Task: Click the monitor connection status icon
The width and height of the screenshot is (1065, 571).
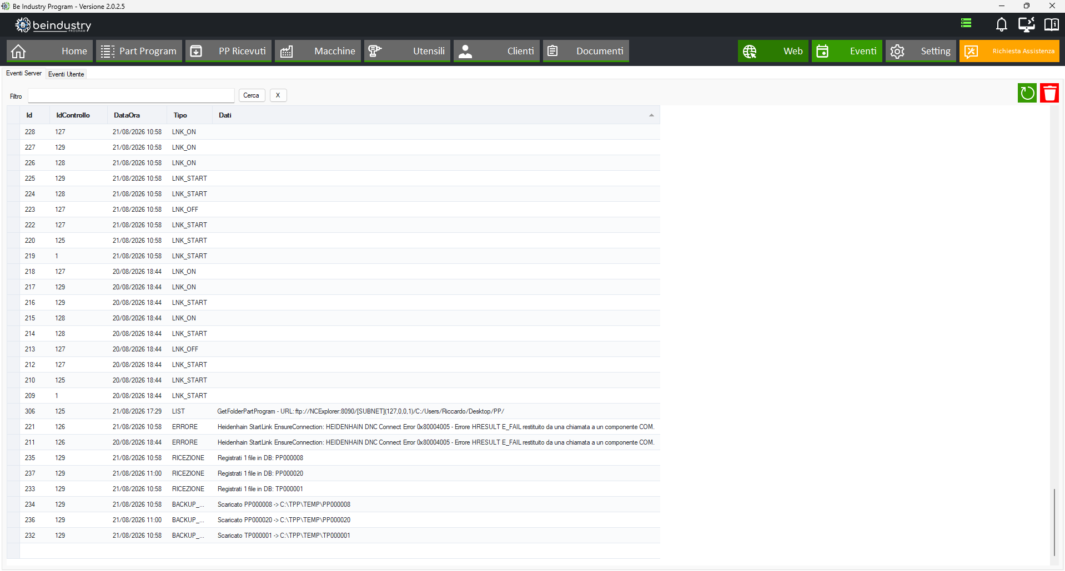Action: 1026,24
